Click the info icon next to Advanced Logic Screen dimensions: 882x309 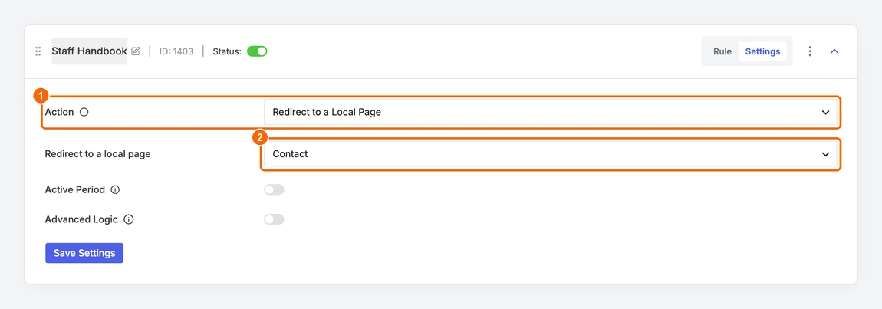coord(128,219)
